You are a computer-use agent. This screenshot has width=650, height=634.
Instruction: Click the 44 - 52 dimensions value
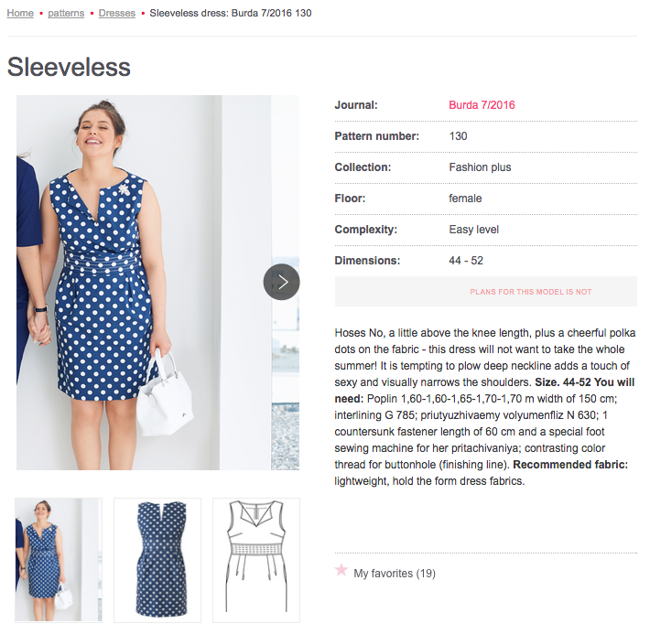(x=466, y=261)
